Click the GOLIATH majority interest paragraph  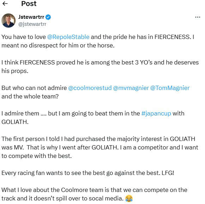point(100,147)
